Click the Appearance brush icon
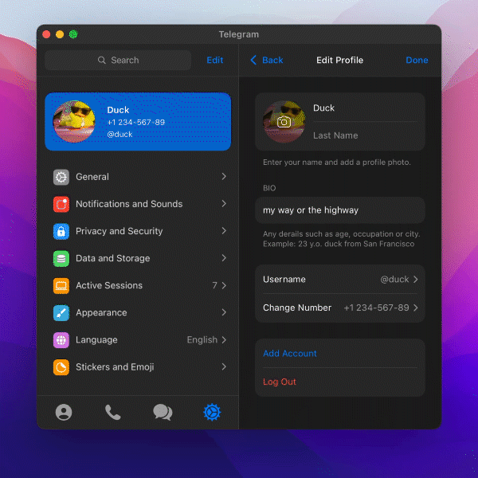Viewport: 478px width, 478px height. pos(61,313)
